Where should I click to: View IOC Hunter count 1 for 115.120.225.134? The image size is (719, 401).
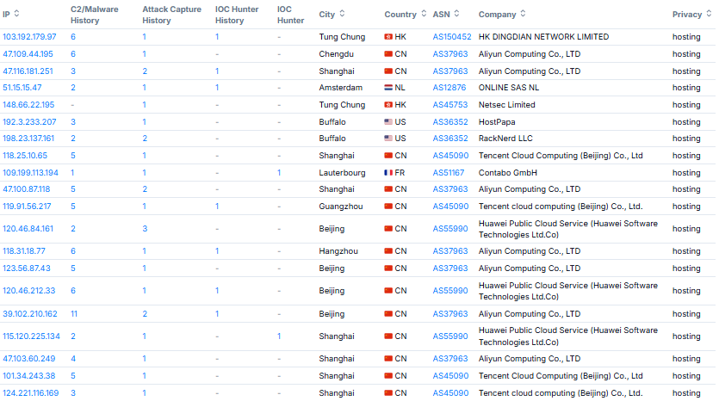pyautogui.click(x=279, y=336)
